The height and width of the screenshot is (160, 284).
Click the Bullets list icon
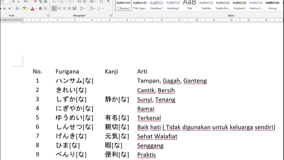coord(54,1)
